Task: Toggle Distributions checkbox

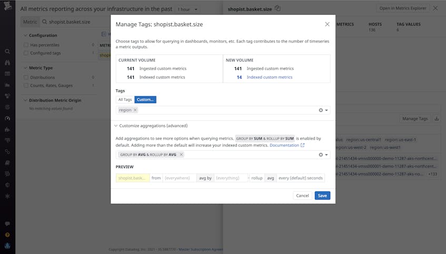Action: 26,77
